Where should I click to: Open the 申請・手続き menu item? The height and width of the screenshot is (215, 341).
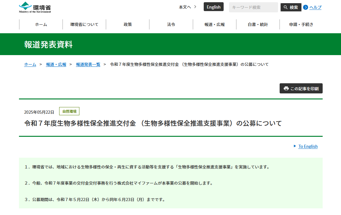click(301, 24)
